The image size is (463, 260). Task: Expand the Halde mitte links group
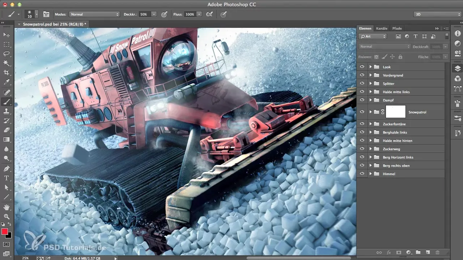coord(370,92)
